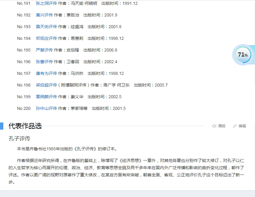The width and height of the screenshot is (255, 197).
Task: Click the No.200 entry number
Action: [24, 108]
